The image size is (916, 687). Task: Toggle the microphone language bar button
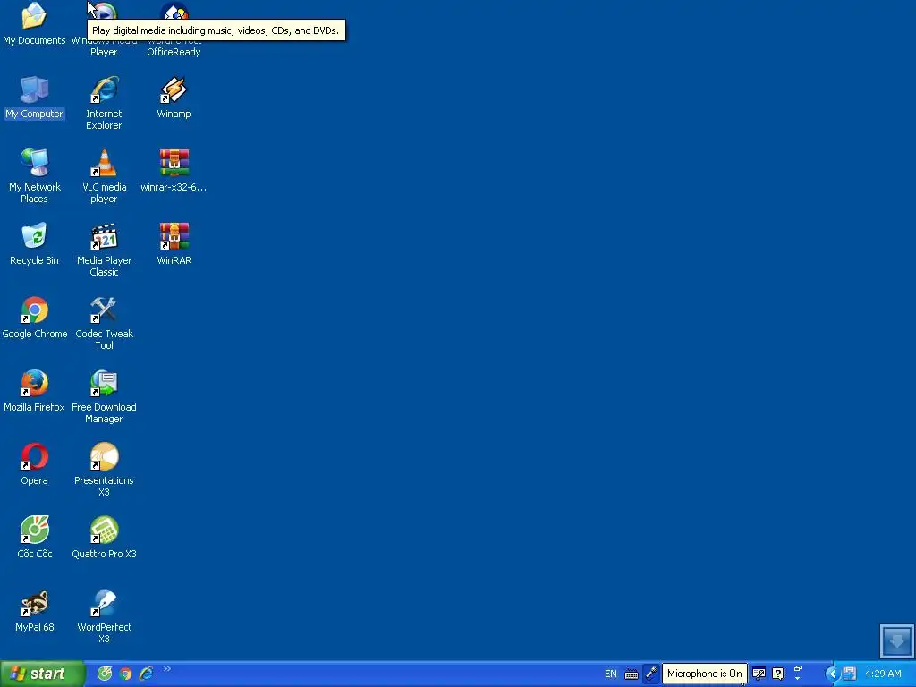point(651,674)
